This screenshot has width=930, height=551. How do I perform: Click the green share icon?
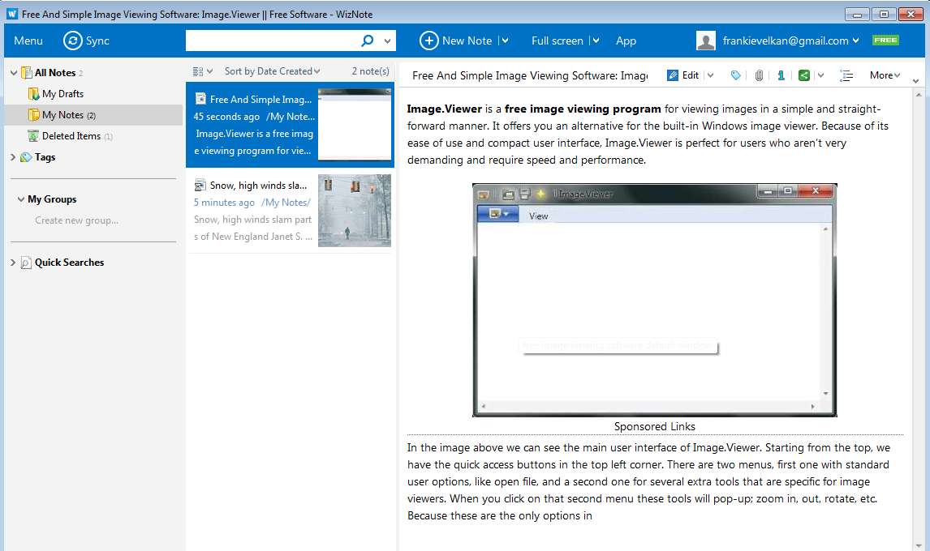[x=804, y=75]
